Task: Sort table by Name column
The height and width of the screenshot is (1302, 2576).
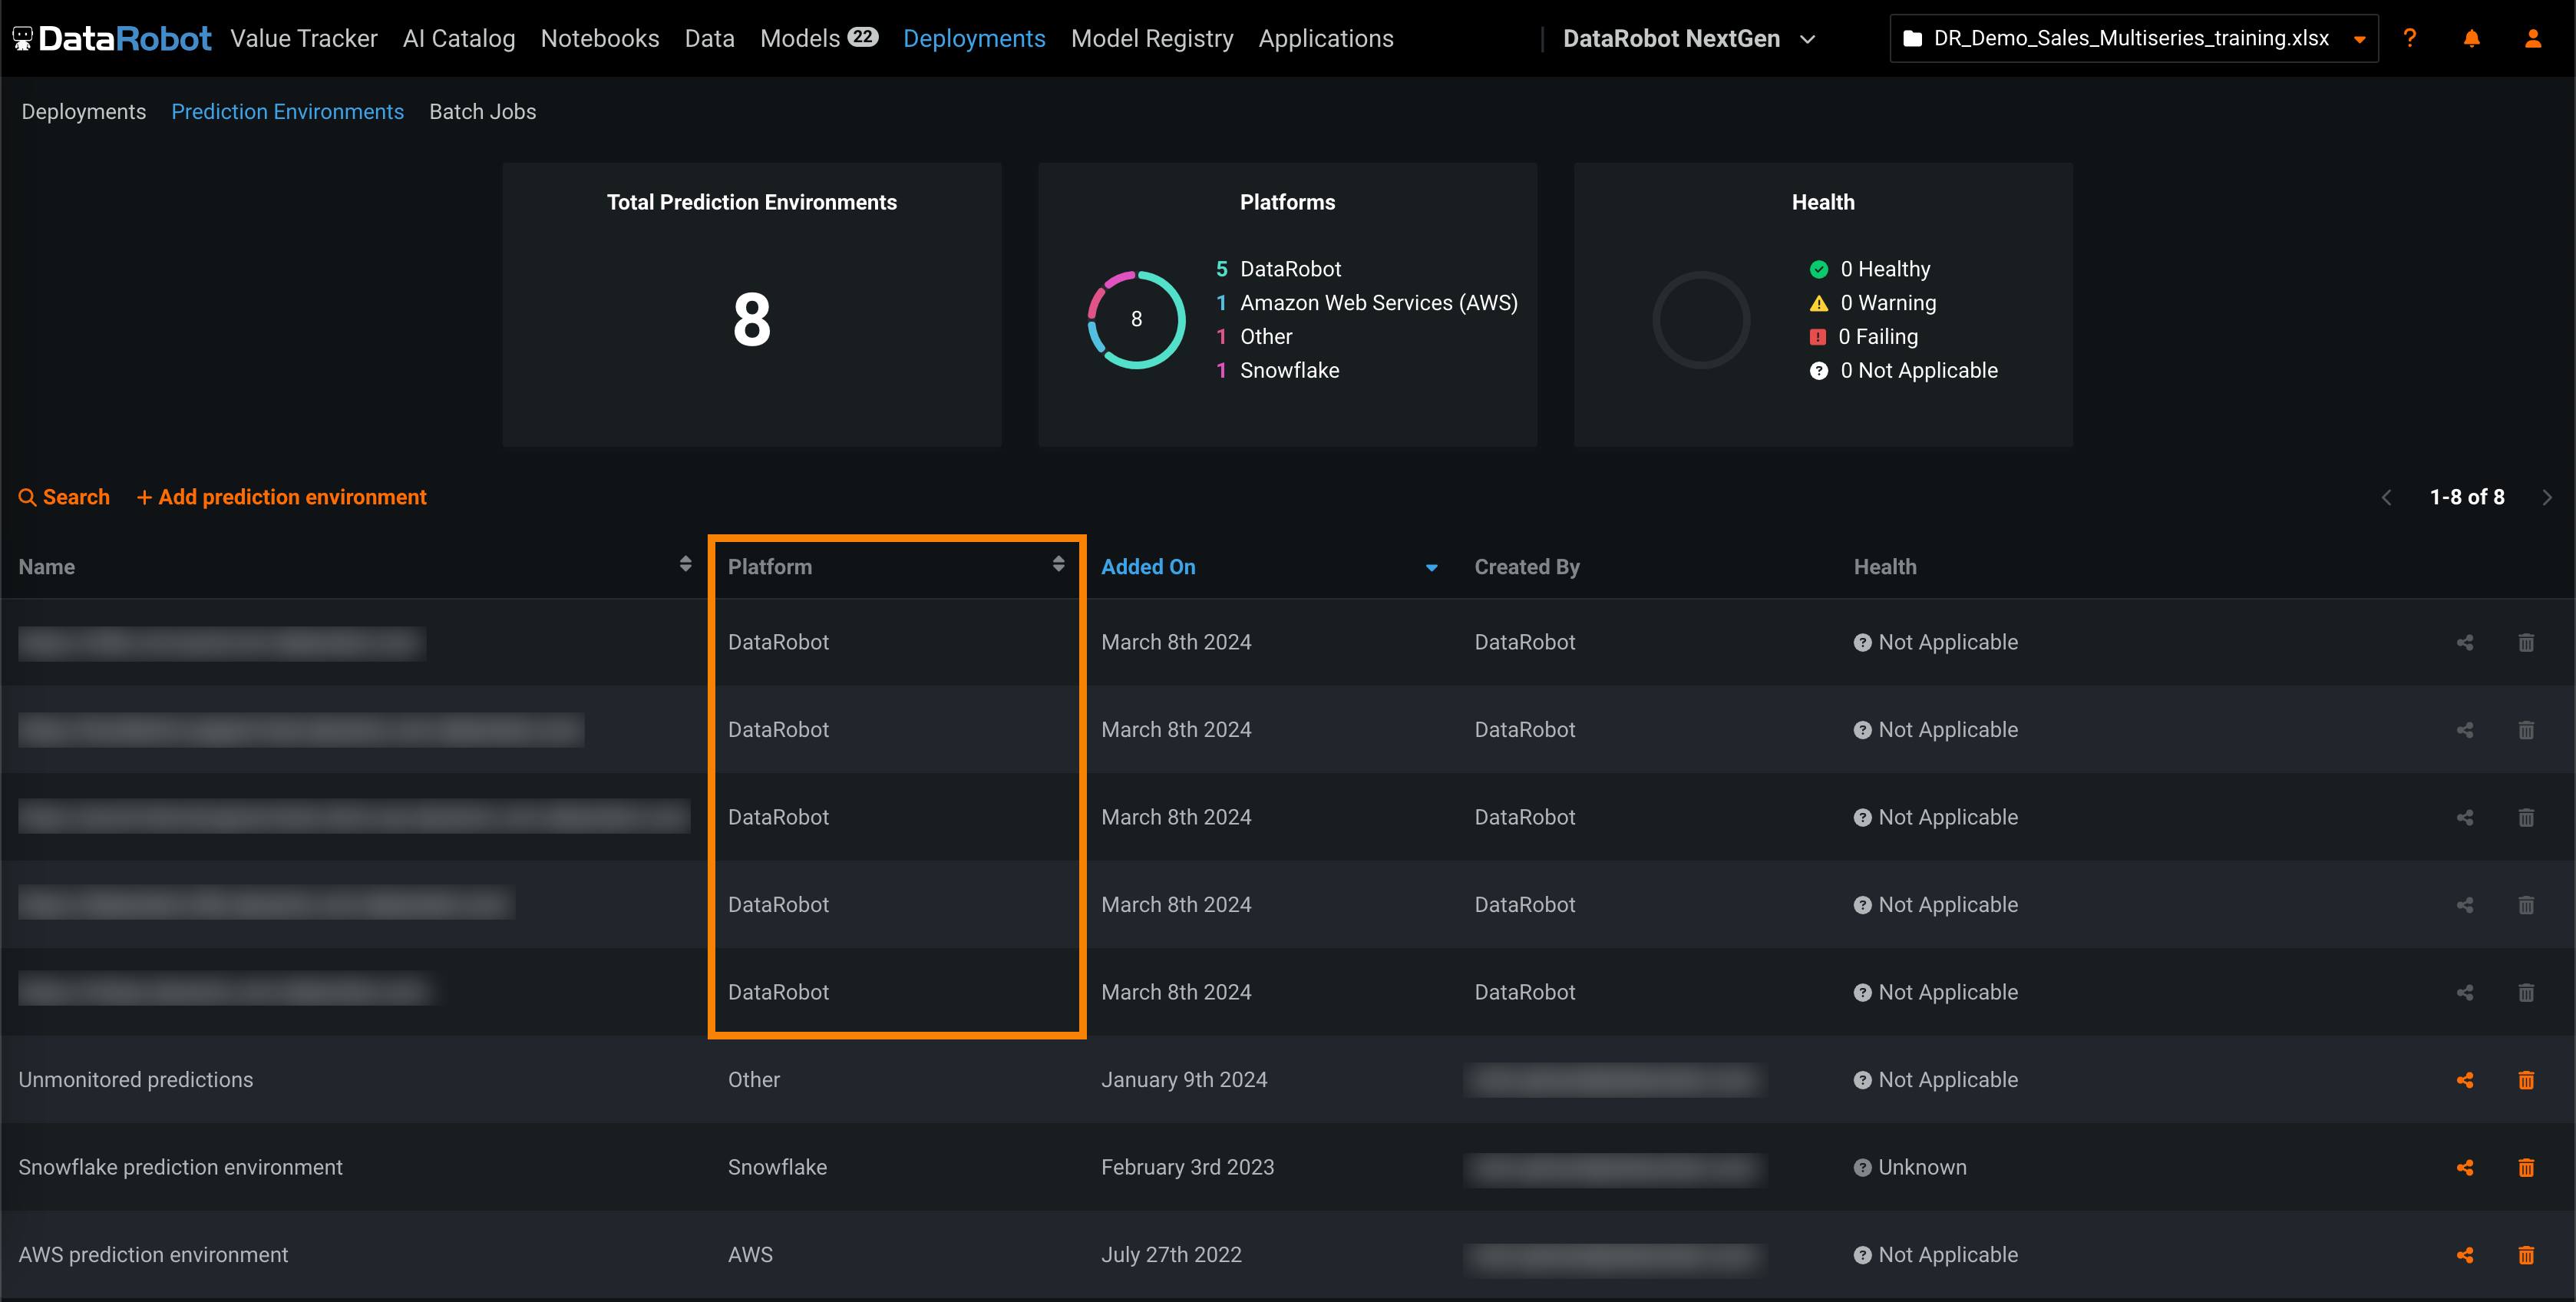Action: [685, 565]
